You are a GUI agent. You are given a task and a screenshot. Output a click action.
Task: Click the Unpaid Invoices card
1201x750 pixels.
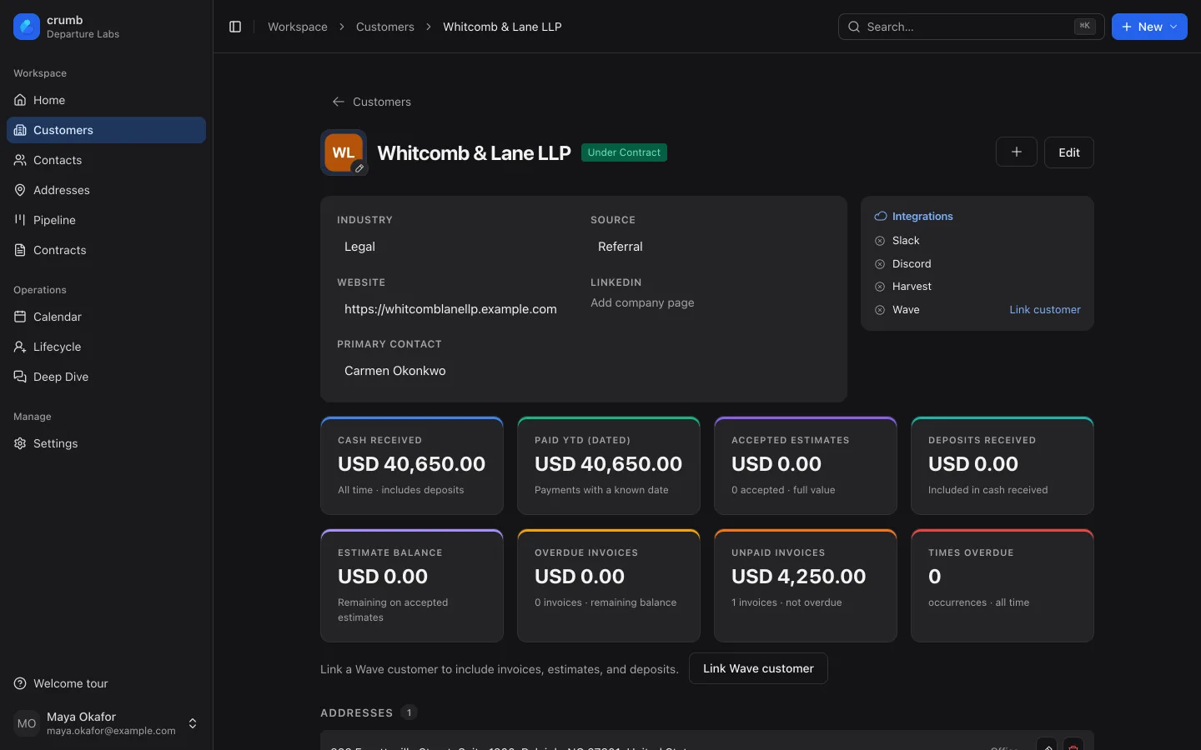tap(806, 586)
